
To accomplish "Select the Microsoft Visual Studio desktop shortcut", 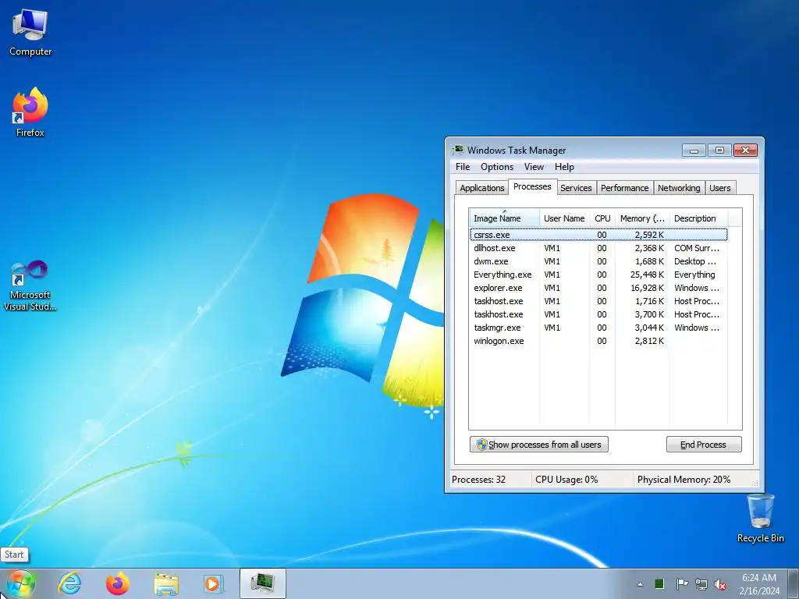I will tap(30, 285).
